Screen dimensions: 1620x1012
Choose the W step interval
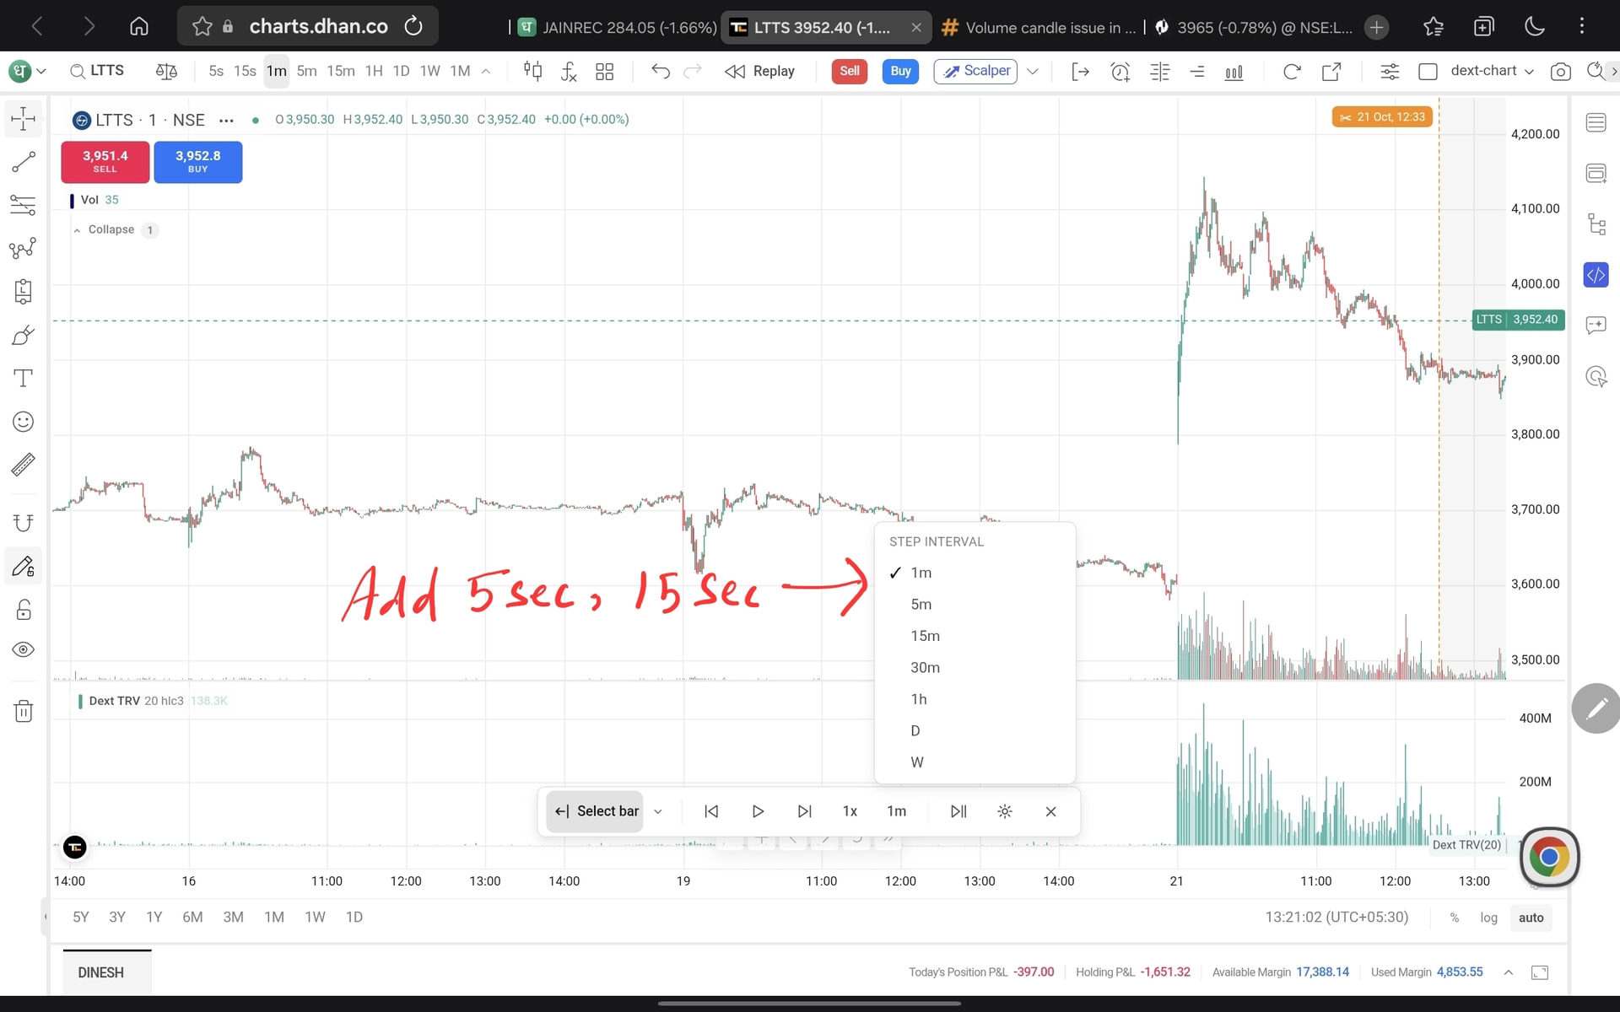975,762
